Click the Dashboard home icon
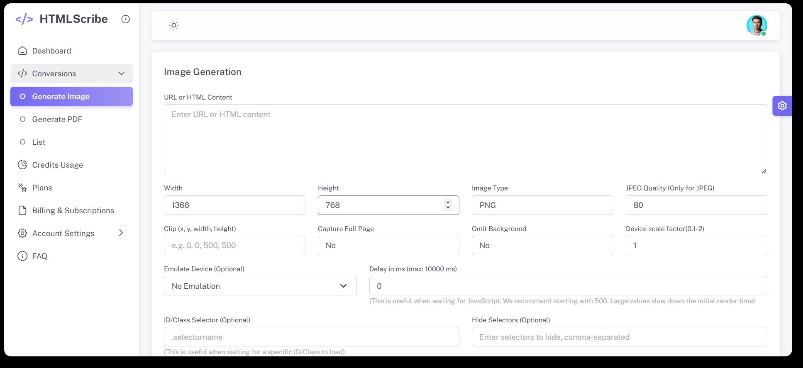Image resolution: width=803 pixels, height=368 pixels. click(x=22, y=51)
